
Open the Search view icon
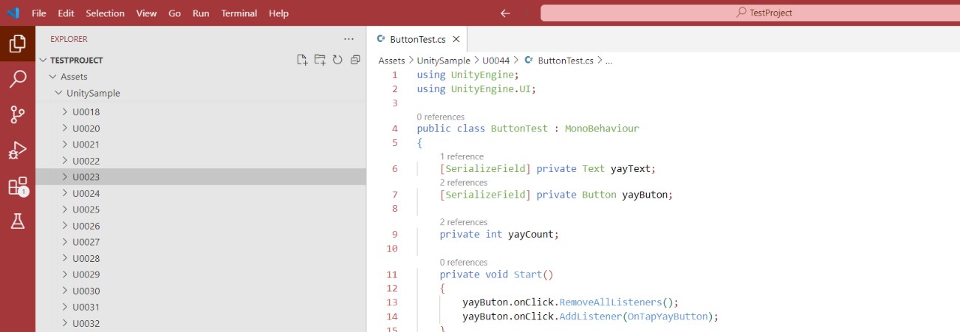pyautogui.click(x=18, y=79)
